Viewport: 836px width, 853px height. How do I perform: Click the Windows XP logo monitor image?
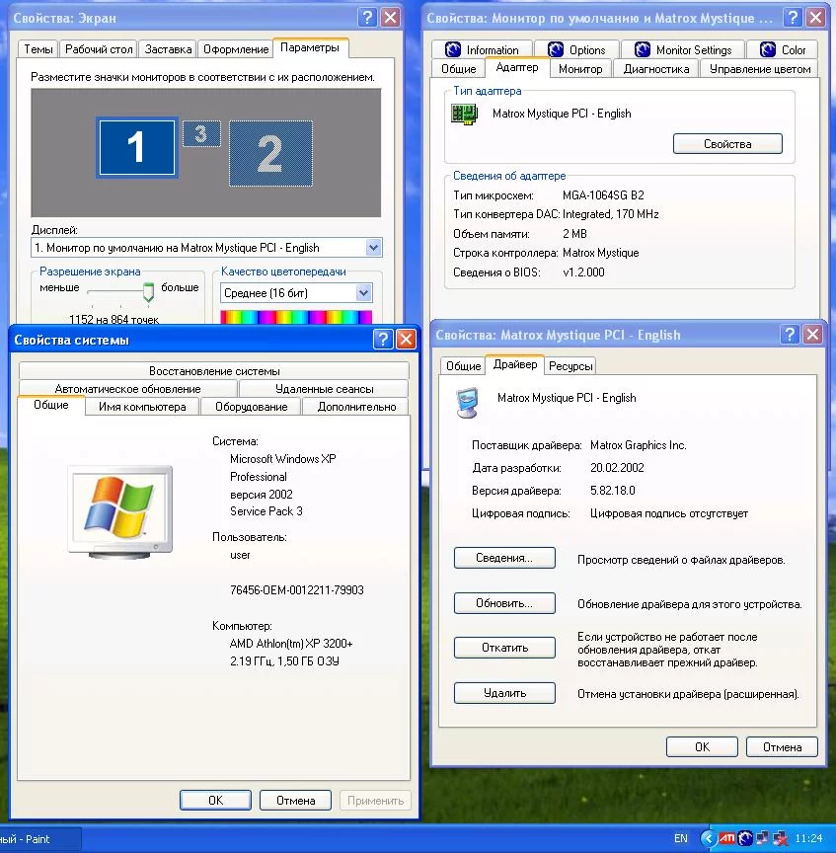coord(120,512)
